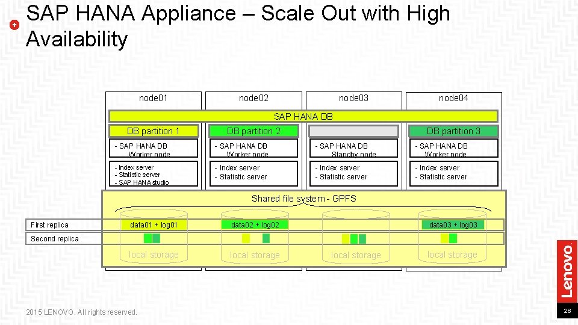The image size is (578, 325).
Task: Click the node01 label
Action: pos(153,98)
